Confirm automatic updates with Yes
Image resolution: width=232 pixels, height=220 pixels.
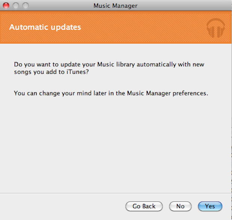tap(210, 206)
